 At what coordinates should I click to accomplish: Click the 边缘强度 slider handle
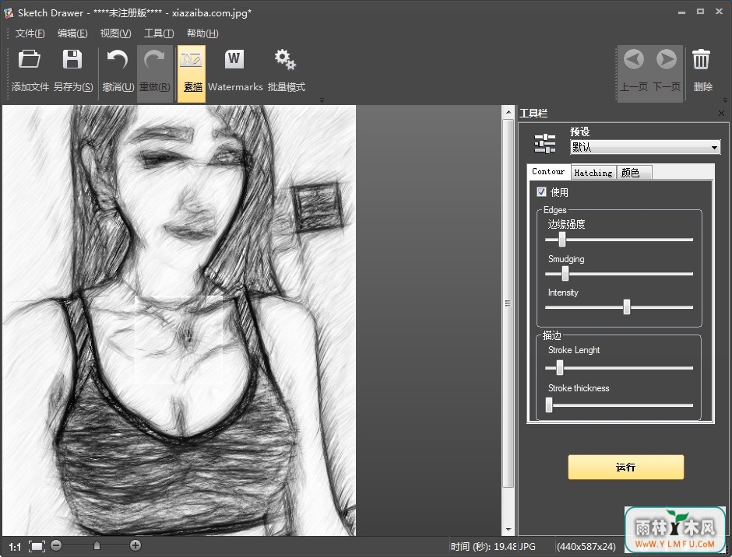point(562,240)
